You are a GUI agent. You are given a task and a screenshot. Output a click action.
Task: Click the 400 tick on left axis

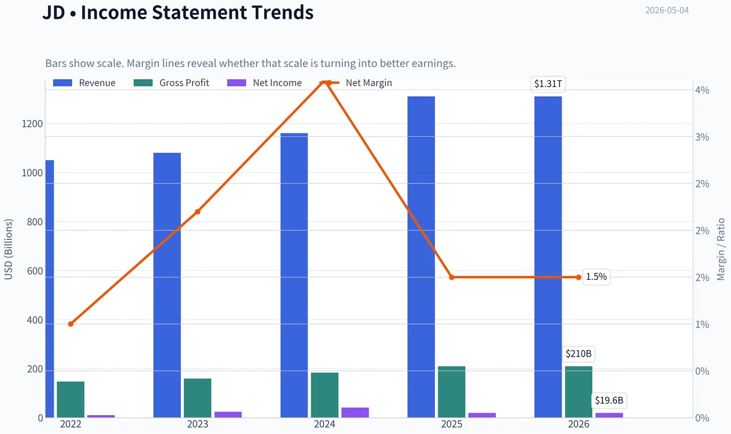click(x=34, y=321)
